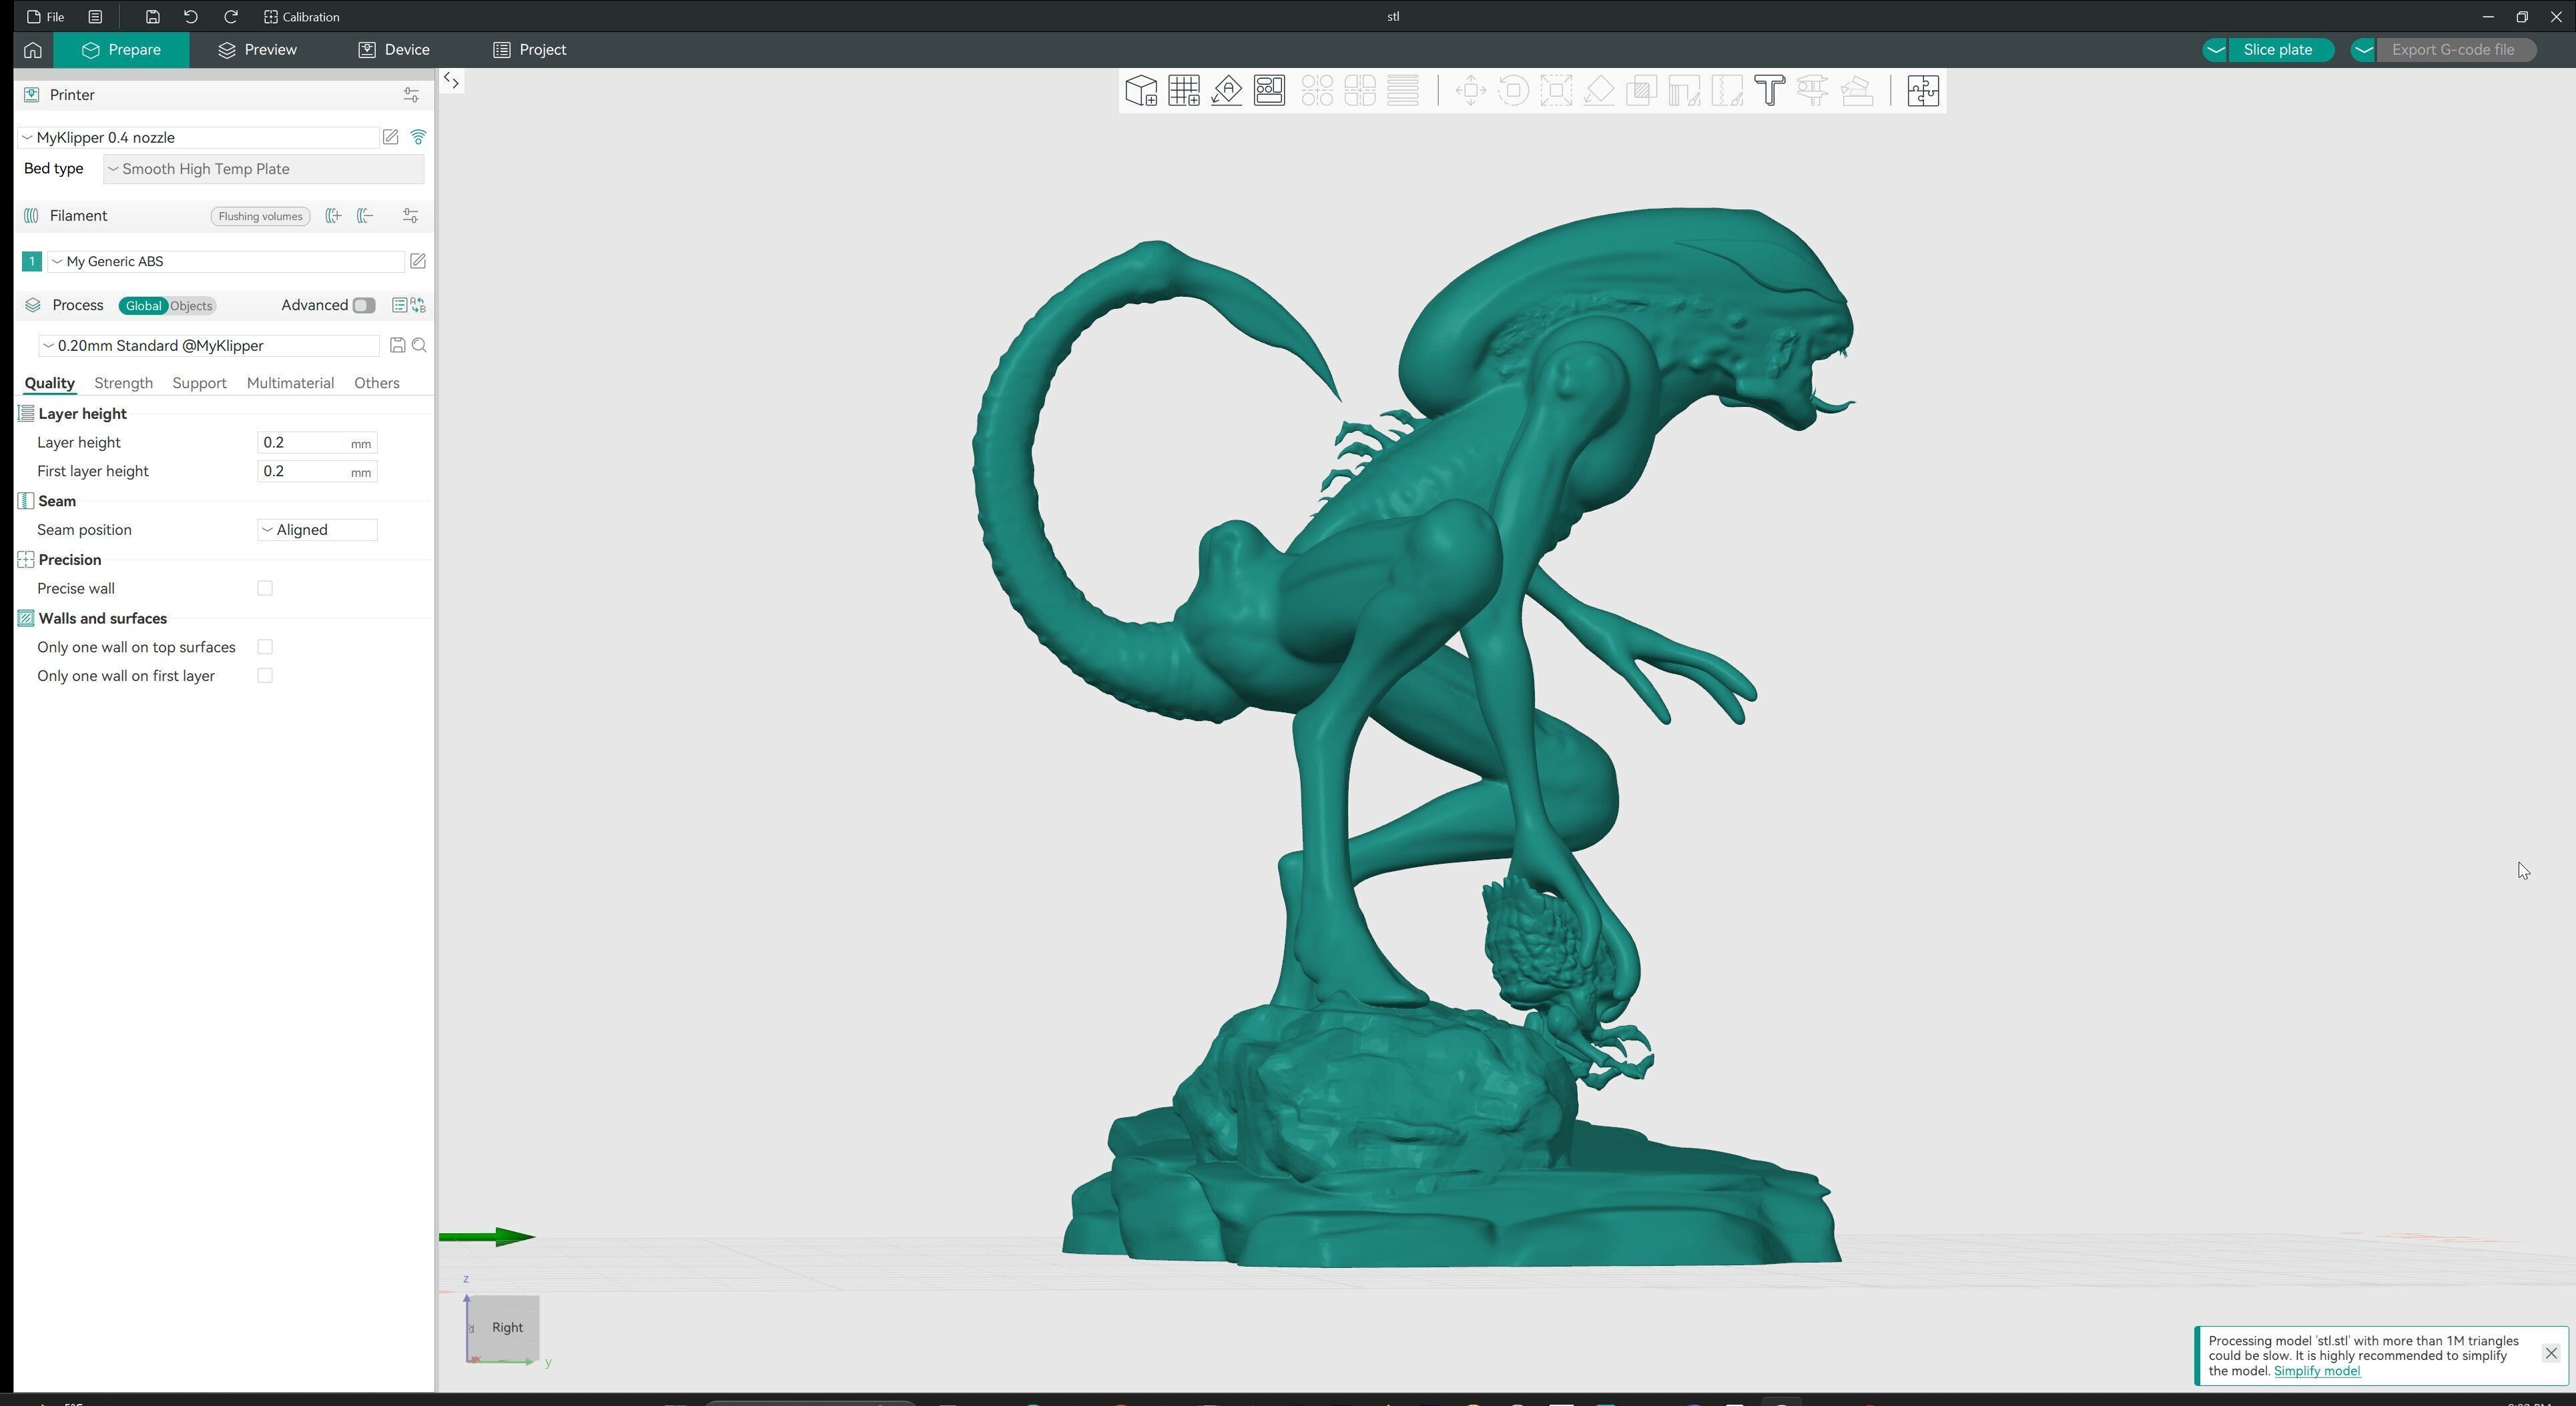Open the Assembly view puzzle icon
2576x1406 pixels.
tap(1923, 91)
